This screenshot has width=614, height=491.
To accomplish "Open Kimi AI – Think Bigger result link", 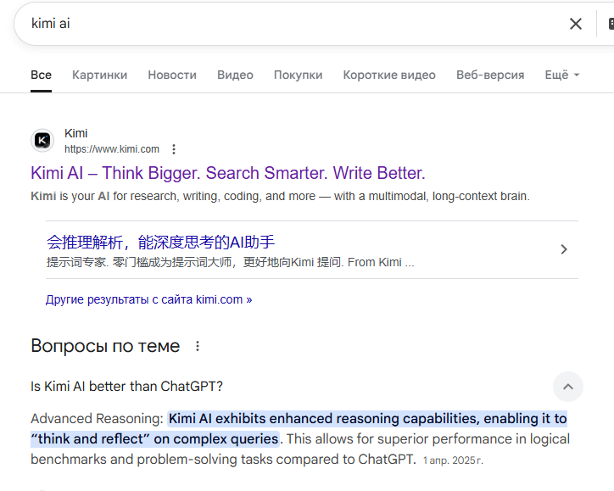I will pos(227,173).
